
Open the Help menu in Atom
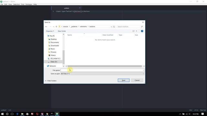click(x=35, y=4)
